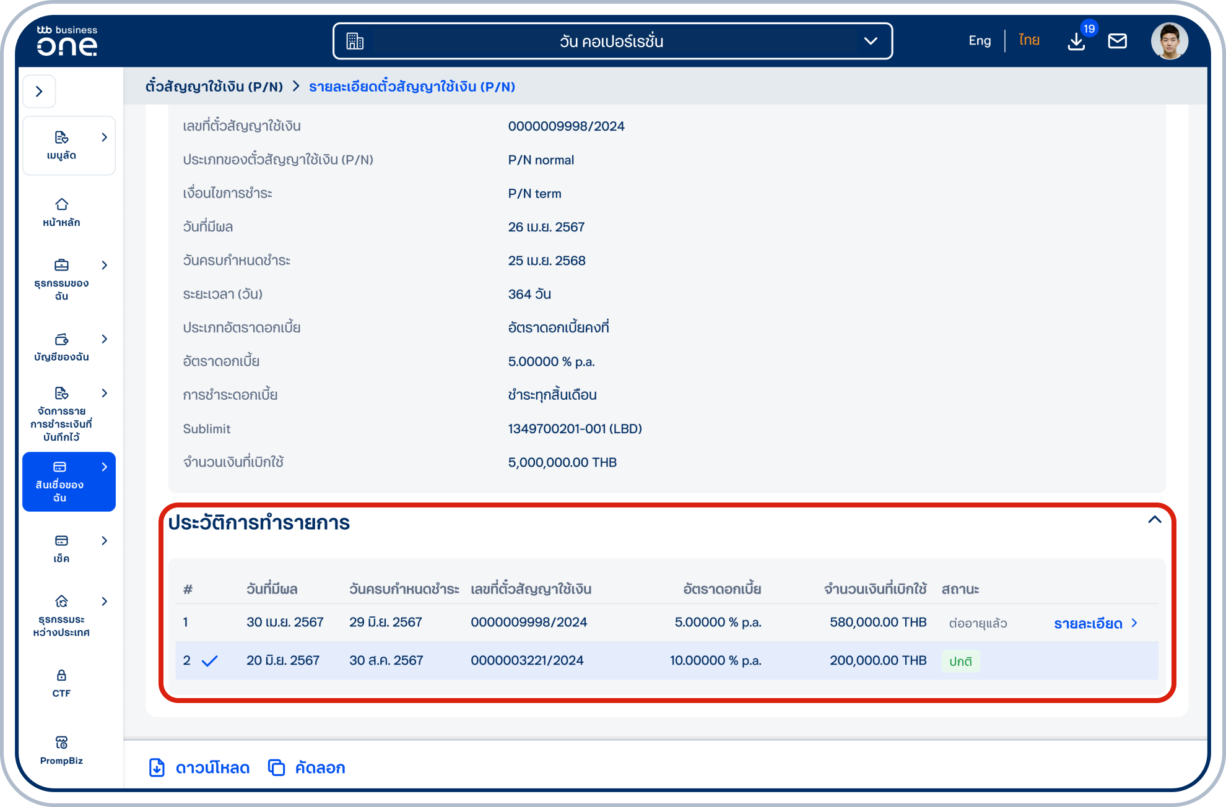Open the company selector dropdown
Image resolution: width=1226 pixels, height=807 pixels.
click(612, 41)
